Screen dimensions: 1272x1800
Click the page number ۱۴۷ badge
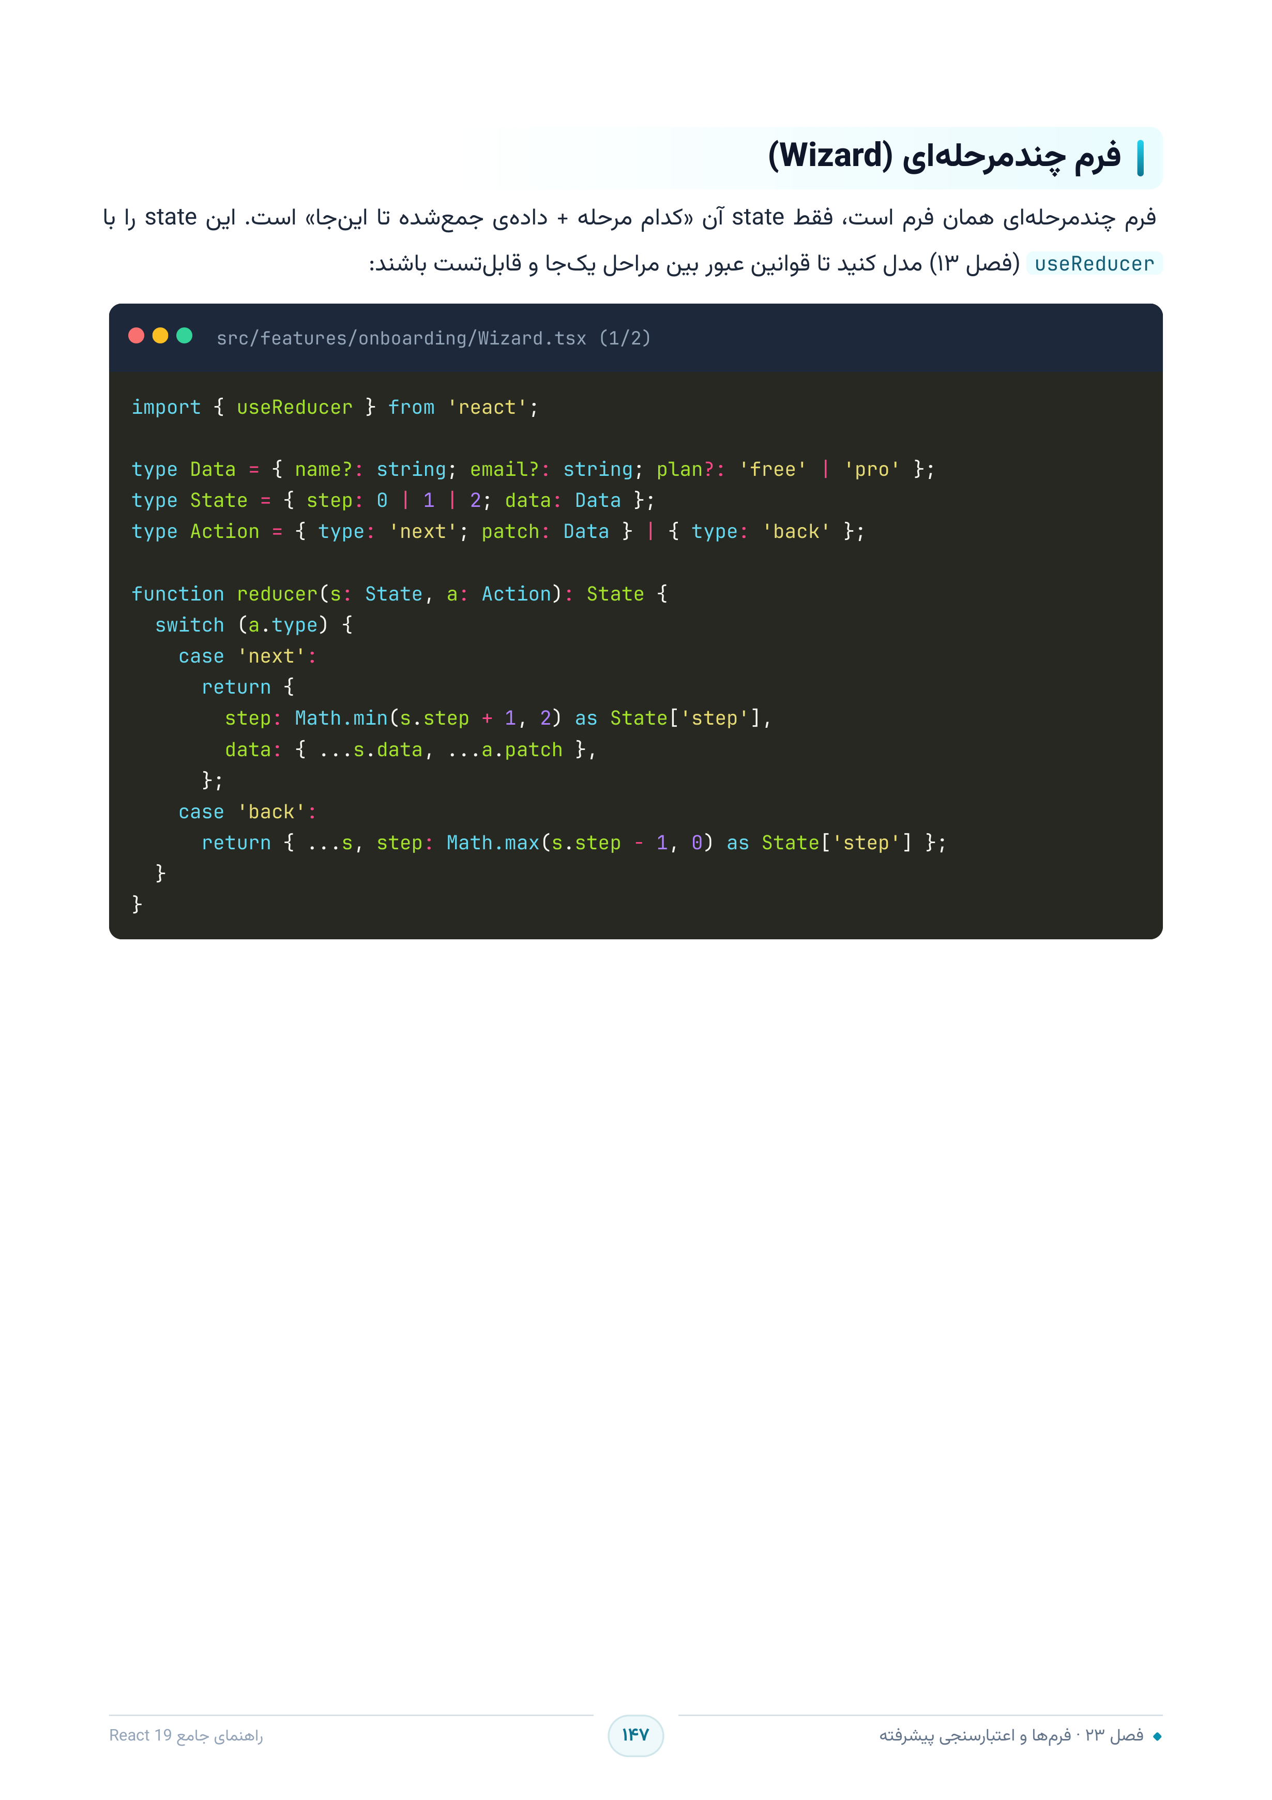click(635, 1735)
